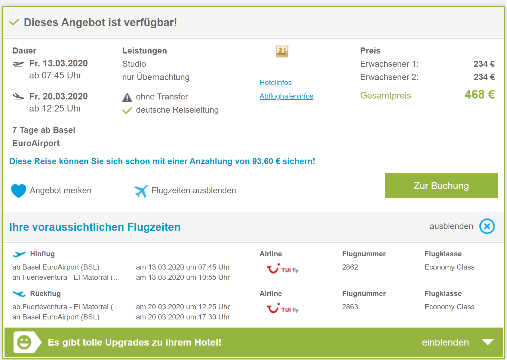The height and width of the screenshot is (360, 507).
Task: Open the Hotelinfos link
Action: [275, 83]
